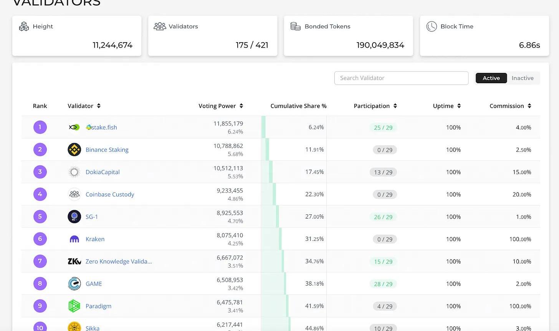Click the validators count 175 / 421
559x331 pixels.
tap(252, 45)
